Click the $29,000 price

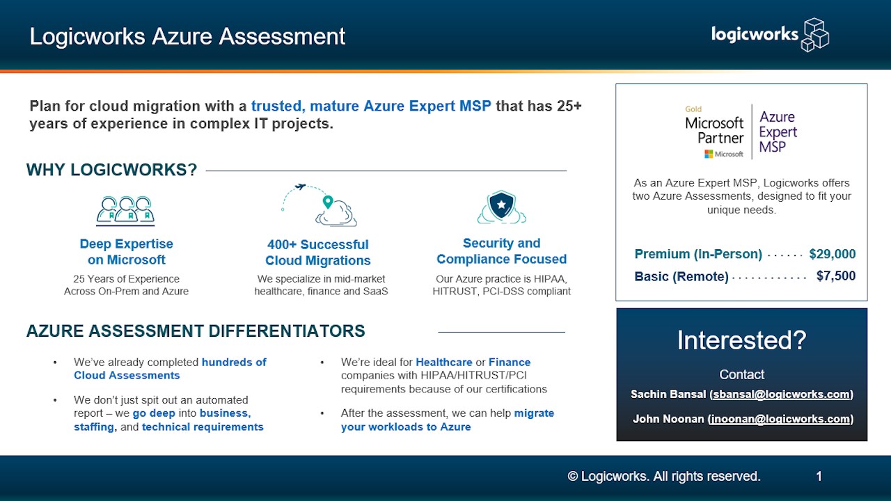833,254
